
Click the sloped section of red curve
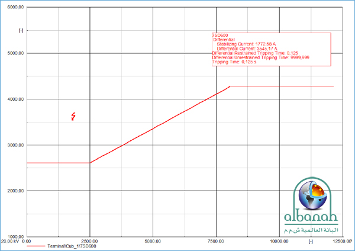click(x=160, y=124)
